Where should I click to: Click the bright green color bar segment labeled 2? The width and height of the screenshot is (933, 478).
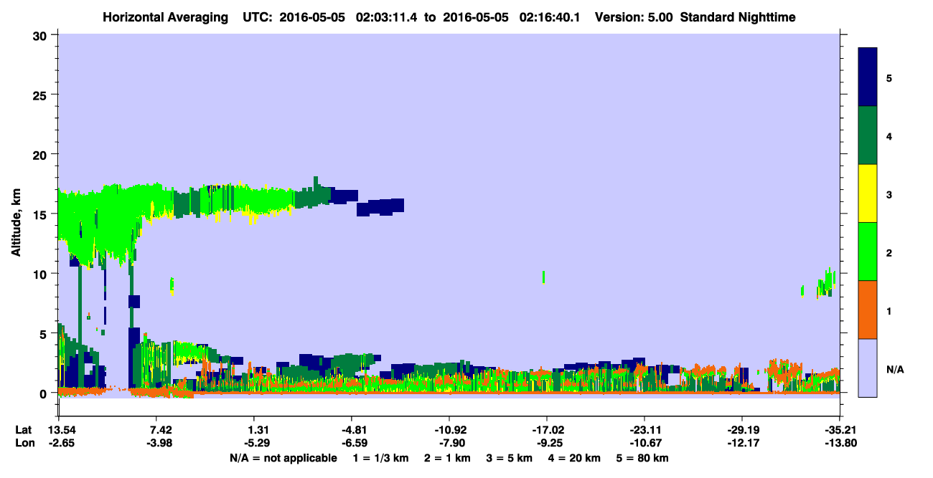click(x=868, y=252)
